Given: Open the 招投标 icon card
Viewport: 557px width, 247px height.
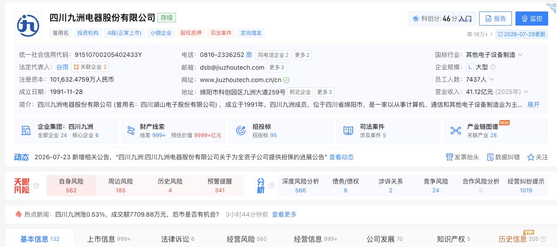Looking at the screenshot, I should click(x=241, y=131).
